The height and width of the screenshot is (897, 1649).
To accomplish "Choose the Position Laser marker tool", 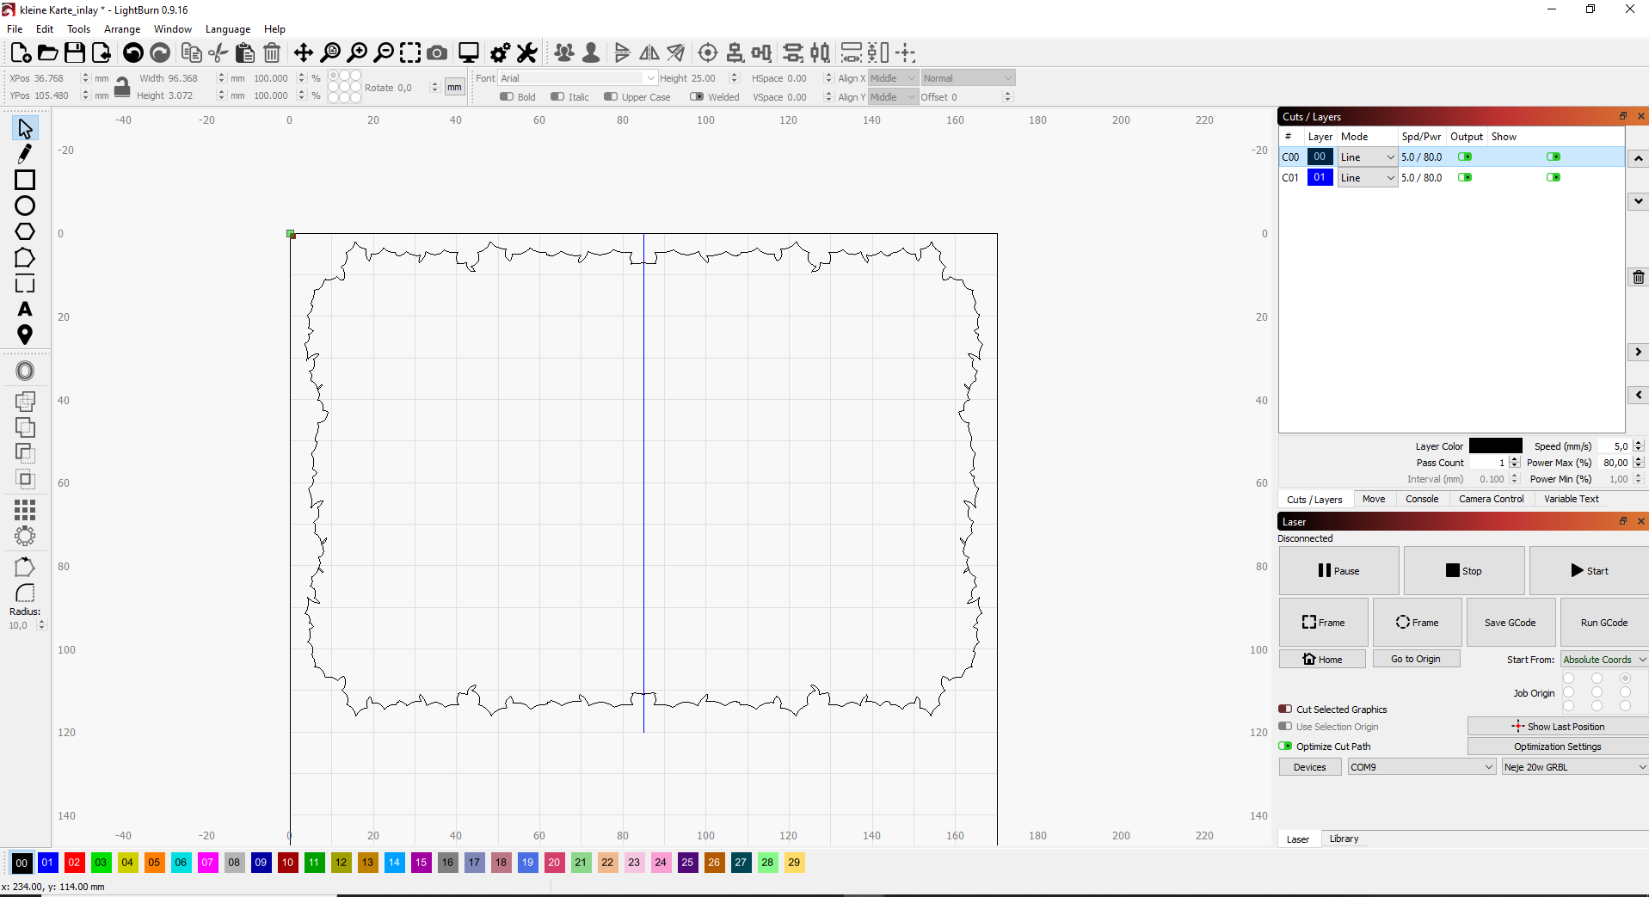I will [25, 335].
